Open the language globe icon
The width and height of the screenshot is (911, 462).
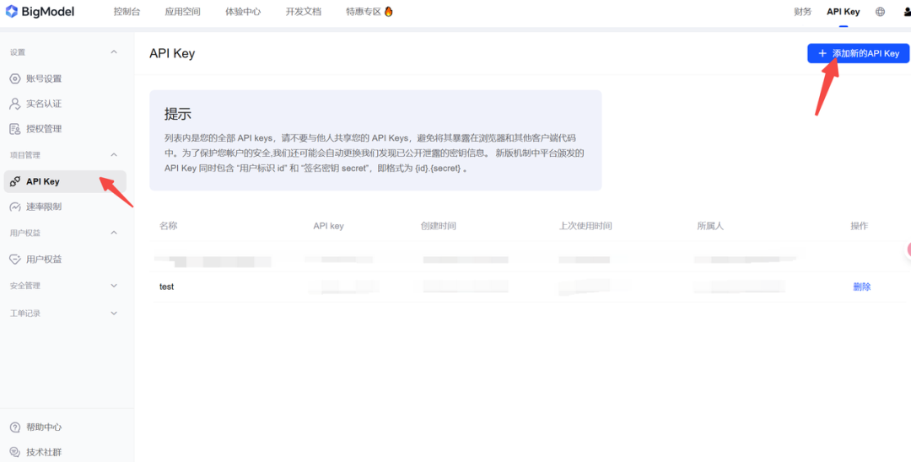pos(881,12)
